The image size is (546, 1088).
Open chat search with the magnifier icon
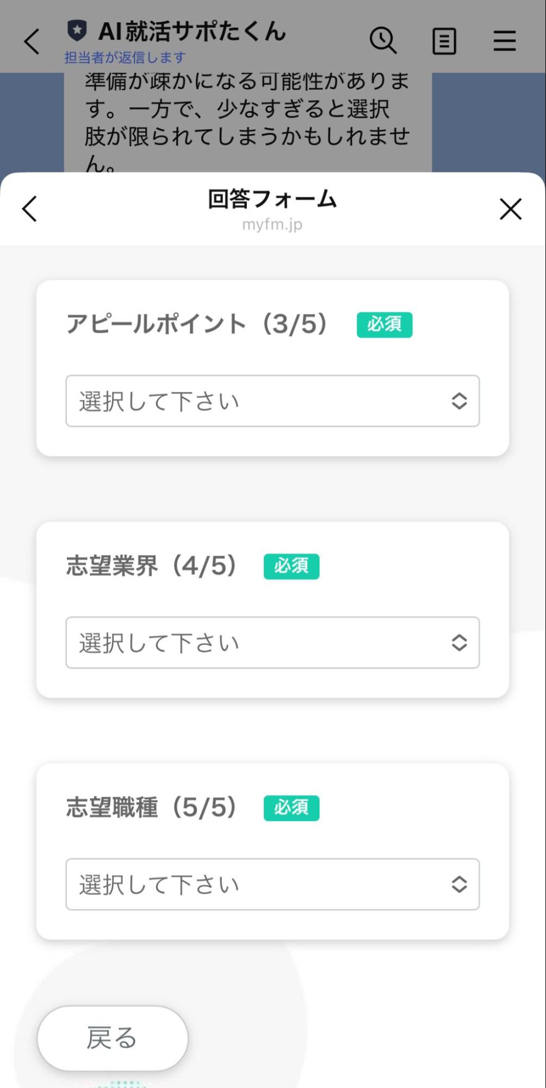[383, 41]
